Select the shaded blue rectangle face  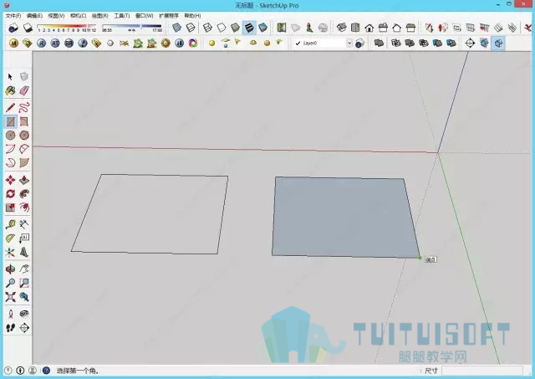tap(344, 217)
